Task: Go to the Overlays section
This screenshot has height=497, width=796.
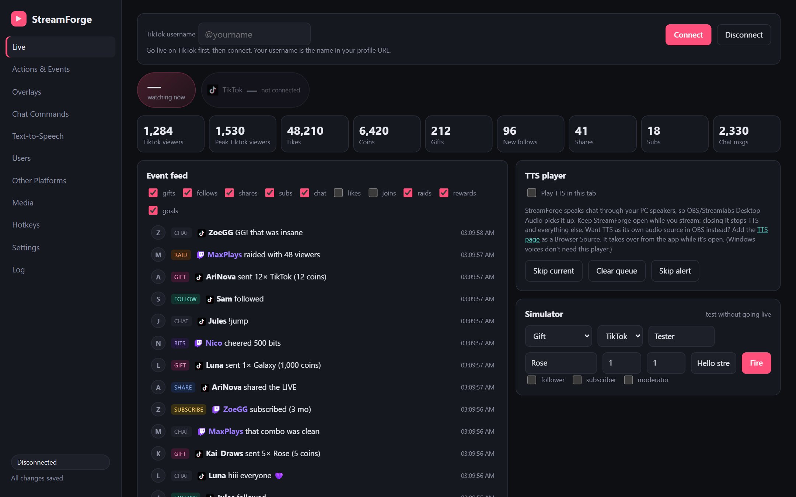Action: (61, 92)
